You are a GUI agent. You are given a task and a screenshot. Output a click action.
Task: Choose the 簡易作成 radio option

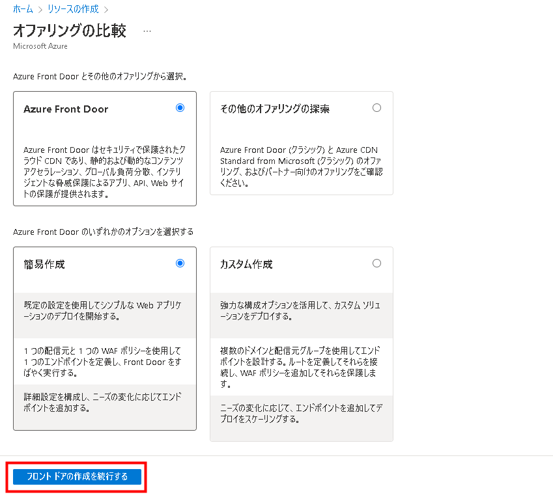tap(180, 263)
